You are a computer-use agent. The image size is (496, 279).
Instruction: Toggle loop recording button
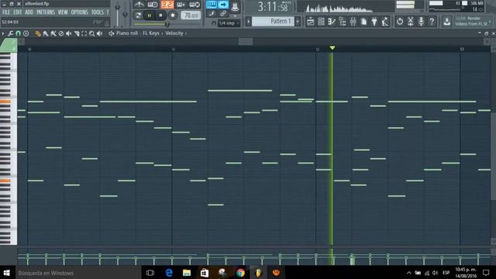(195, 5)
